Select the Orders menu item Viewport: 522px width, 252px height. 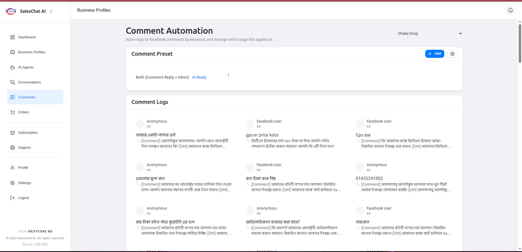pyautogui.click(x=35, y=112)
